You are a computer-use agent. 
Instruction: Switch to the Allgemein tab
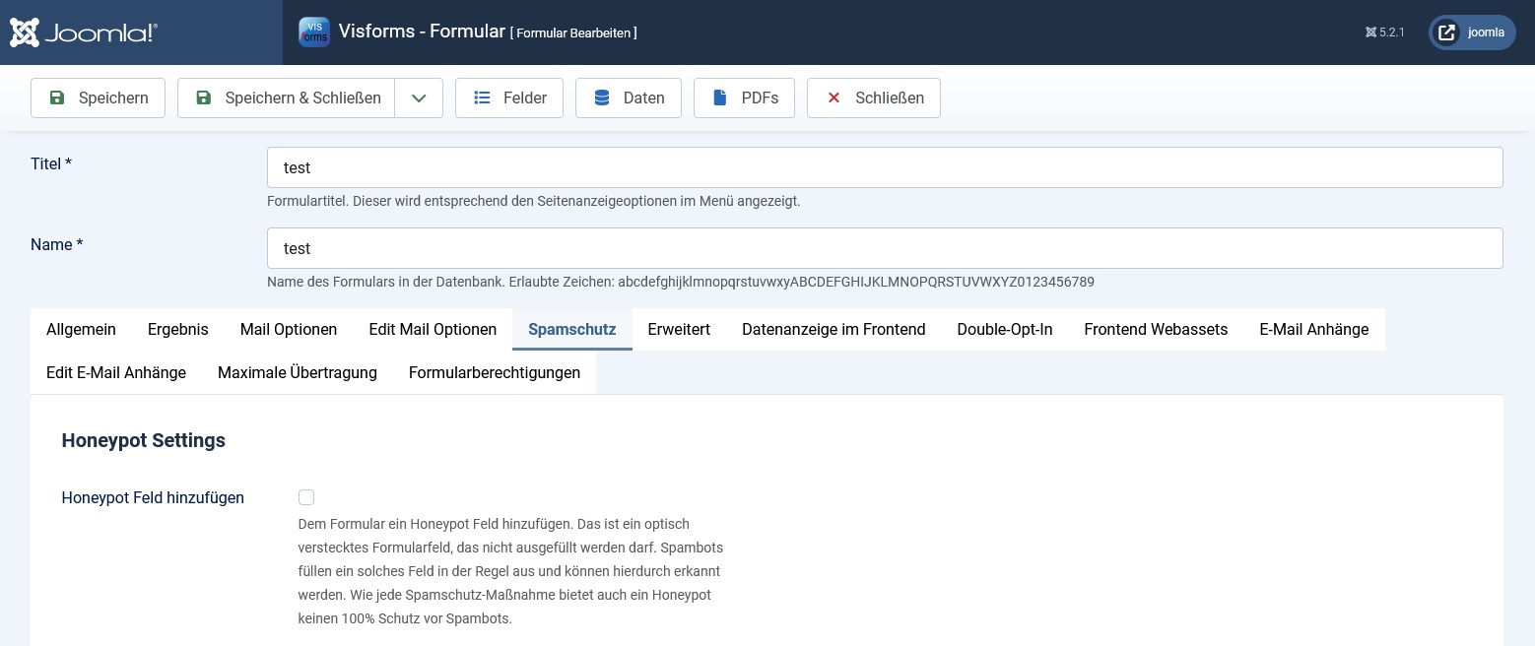[x=81, y=329]
